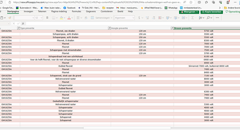Select the cell 'binnennet 7000 volt, buitennet 8000 volt'
The width and height of the screenshot is (240, 130).
[x=208, y=66]
